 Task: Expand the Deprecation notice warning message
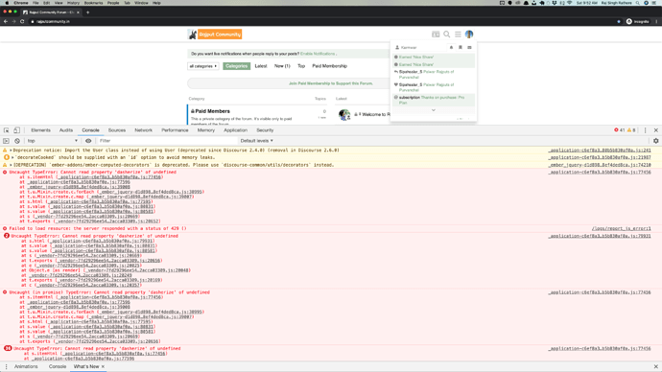[x=11, y=151]
